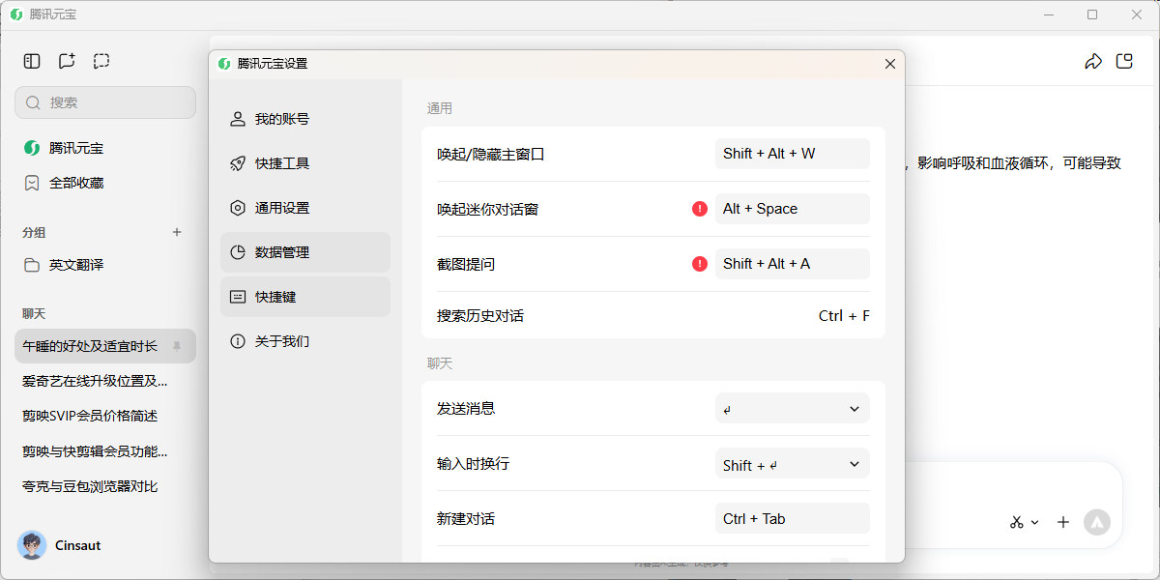Viewport: 1160px width, 580px height.
Task: Click the plus attachment icon in input
Action: coord(1063,522)
